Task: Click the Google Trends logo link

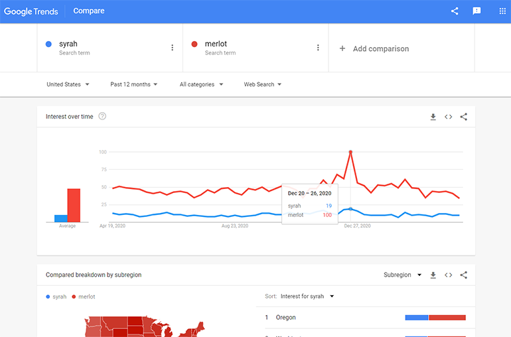Action: 31,11
